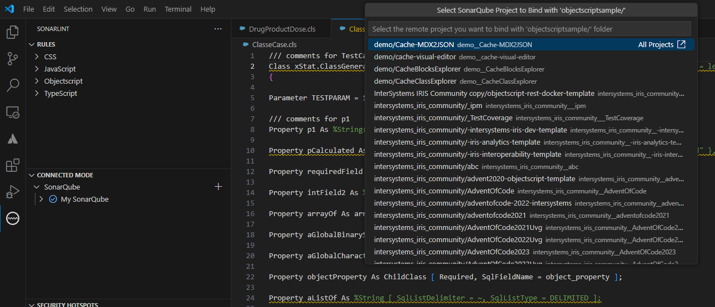Screen dimensions: 715x307
Task: Select the AdventOfCode2022Uvg project
Action: 531,239
